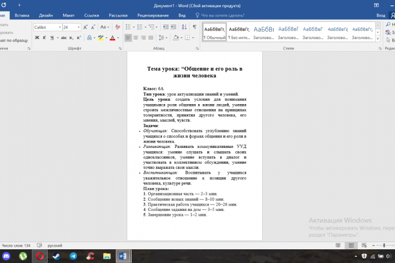Open the Paragraph dialog launcher
Image resolution: width=395 pixels, height=263 pixels.
tap(197, 49)
